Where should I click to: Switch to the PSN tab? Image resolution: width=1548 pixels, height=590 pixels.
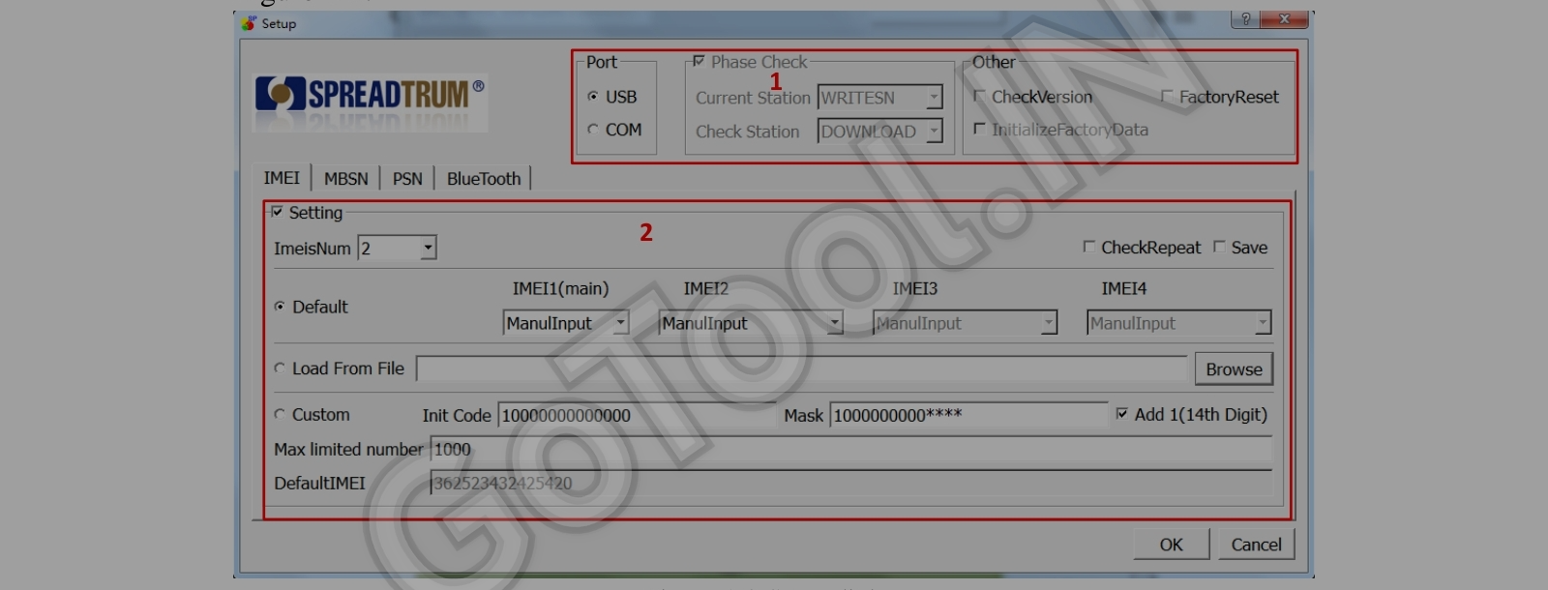tap(407, 179)
